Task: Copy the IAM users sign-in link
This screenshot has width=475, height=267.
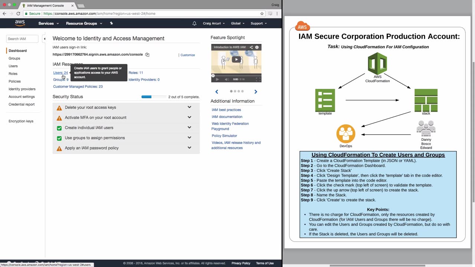Action: (x=147, y=55)
